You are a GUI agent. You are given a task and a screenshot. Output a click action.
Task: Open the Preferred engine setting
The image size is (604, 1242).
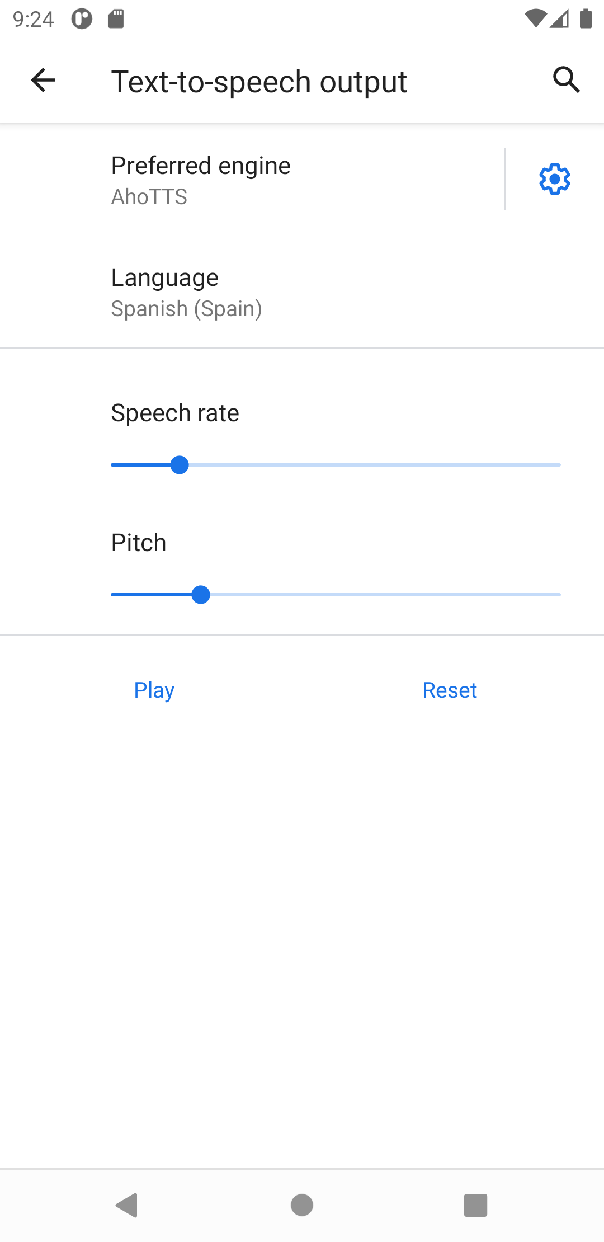[x=252, y=180]
